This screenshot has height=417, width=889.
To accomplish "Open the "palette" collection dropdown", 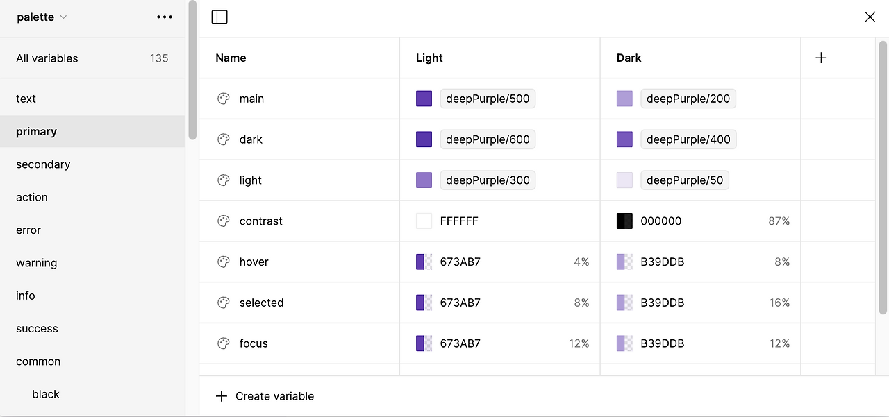I will coord(42,17).
